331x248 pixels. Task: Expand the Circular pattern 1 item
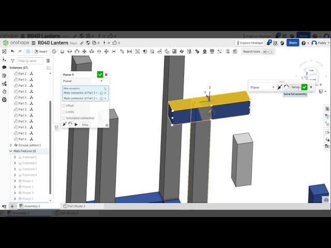coord(11,145)
